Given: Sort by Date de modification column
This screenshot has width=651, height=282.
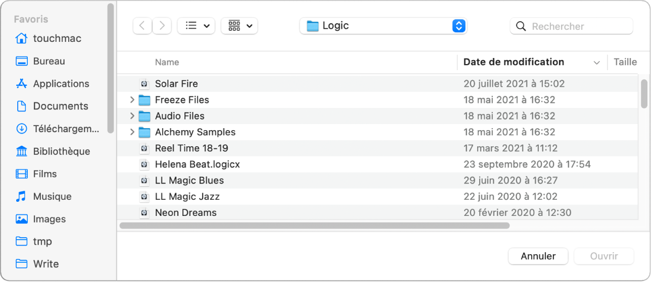Looking at the screenshot, I should point(513,62).
